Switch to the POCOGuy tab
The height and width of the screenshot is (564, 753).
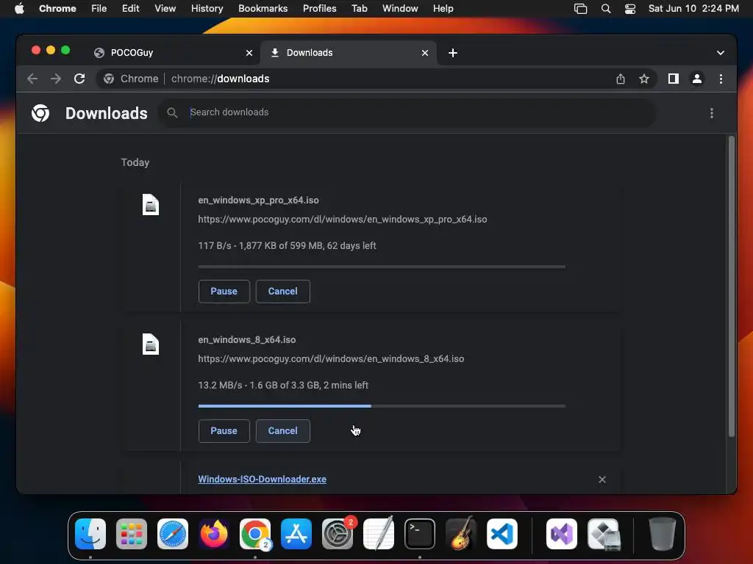tap(173, 53)
